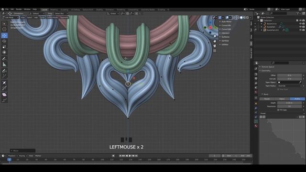The width and height of the screenshot is (306, 172).
Task: Open the Output properties tab
Action: click(x=256, y=78)
